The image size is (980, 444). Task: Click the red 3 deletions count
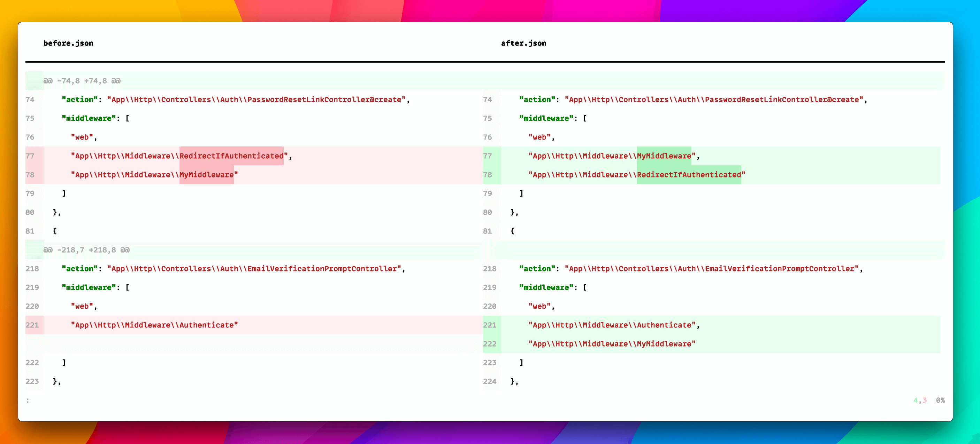coord(925,400)
